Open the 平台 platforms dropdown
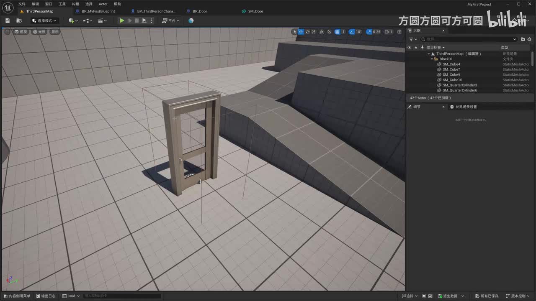The image size is (536, 301). tap(171, 20)
